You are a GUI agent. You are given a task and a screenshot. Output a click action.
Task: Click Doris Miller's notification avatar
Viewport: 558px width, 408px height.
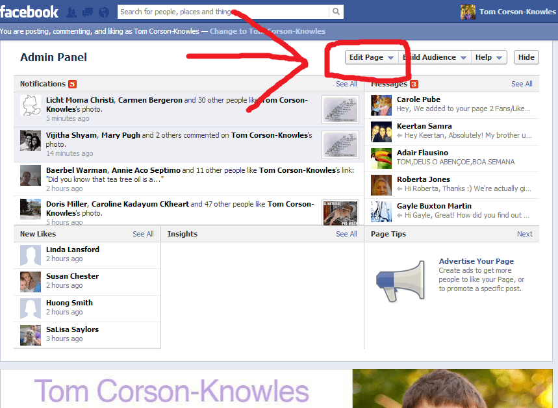point(31,209)
